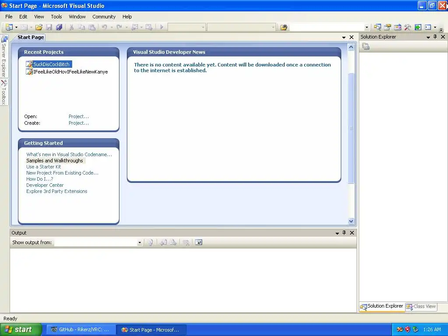Click the Copy icon in toolbar
This screenshot has width=448, height=336.
(x=82, y=27)
